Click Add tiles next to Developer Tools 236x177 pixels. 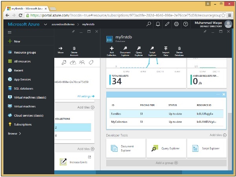(218, 135)
